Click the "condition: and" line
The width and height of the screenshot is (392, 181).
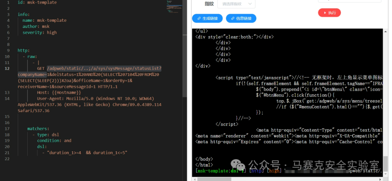(54, 141)
